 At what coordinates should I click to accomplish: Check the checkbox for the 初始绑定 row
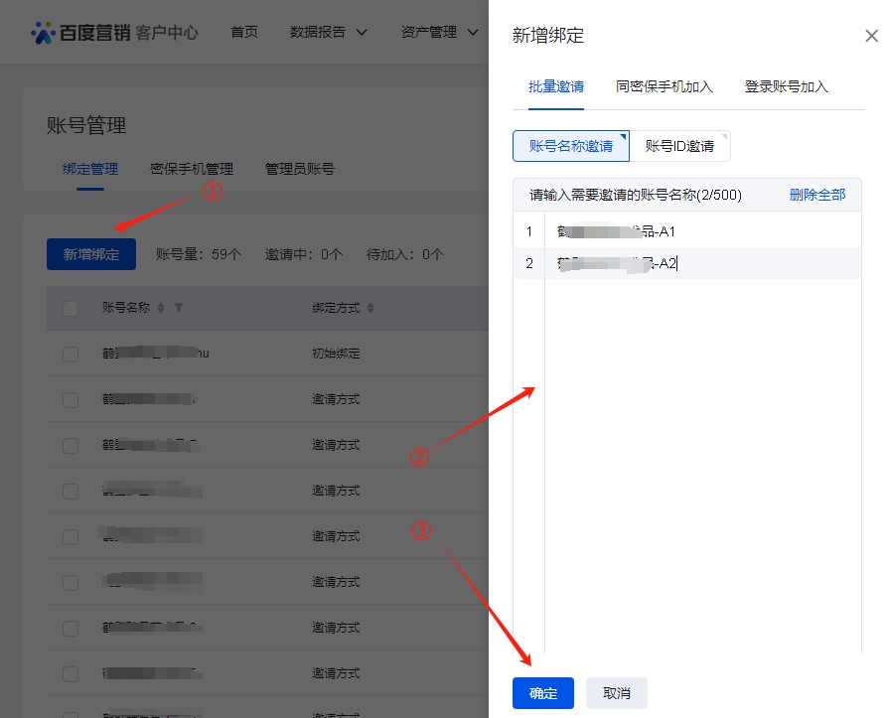click(x=71, y=354)
